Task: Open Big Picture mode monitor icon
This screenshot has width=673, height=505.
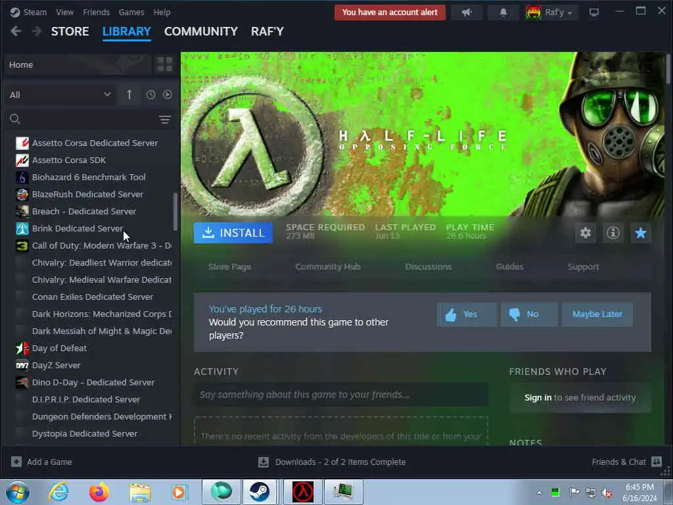Action: (x=593, y=12)
